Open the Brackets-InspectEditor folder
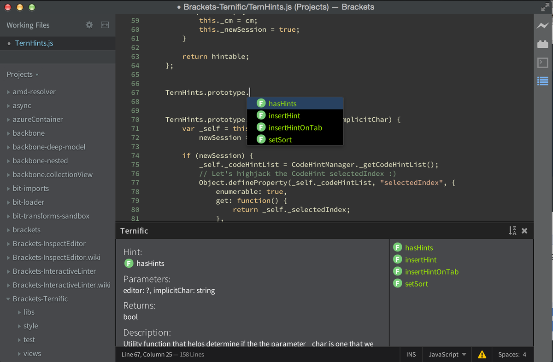The height and width of the screenshot is (362, 553). [x=49, y=244]
